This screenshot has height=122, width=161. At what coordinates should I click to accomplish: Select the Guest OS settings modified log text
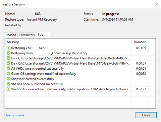click(44, 74)
